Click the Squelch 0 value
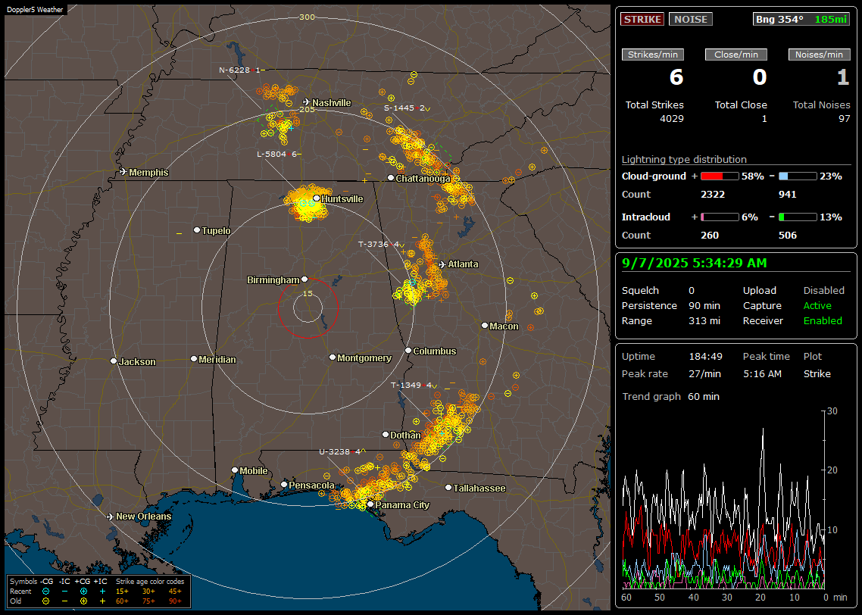Screen dimensions: 862x615 (692, 290)
